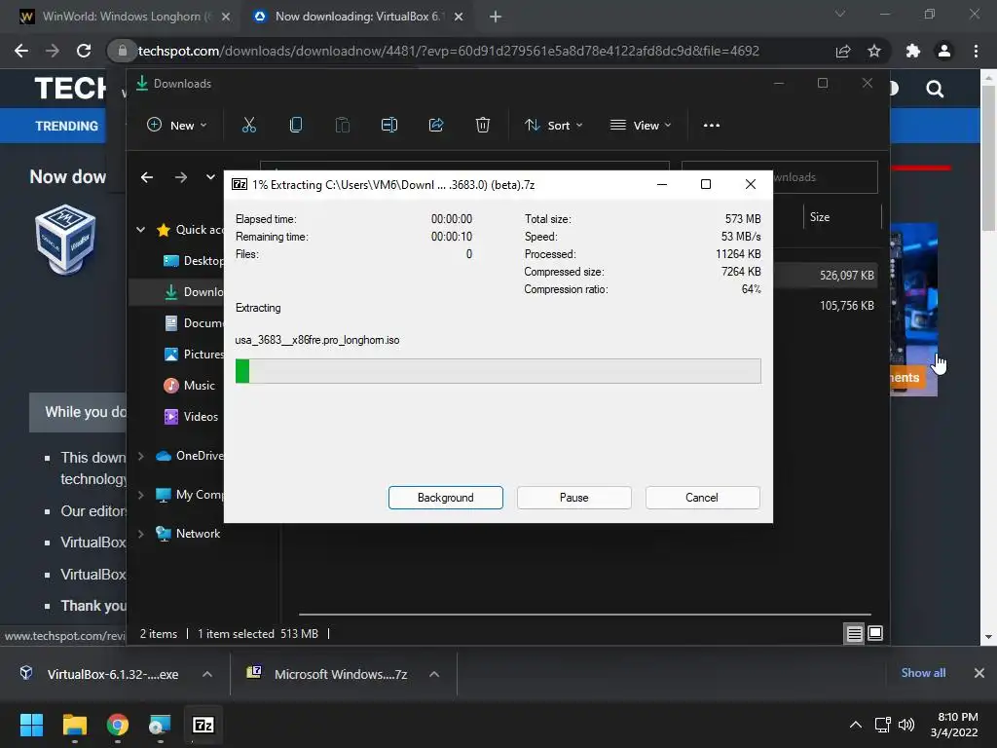Reload the page in Chrome
The height and width of the screenshot is (748, 997).
pyautogui.click(x=84, y=51)
